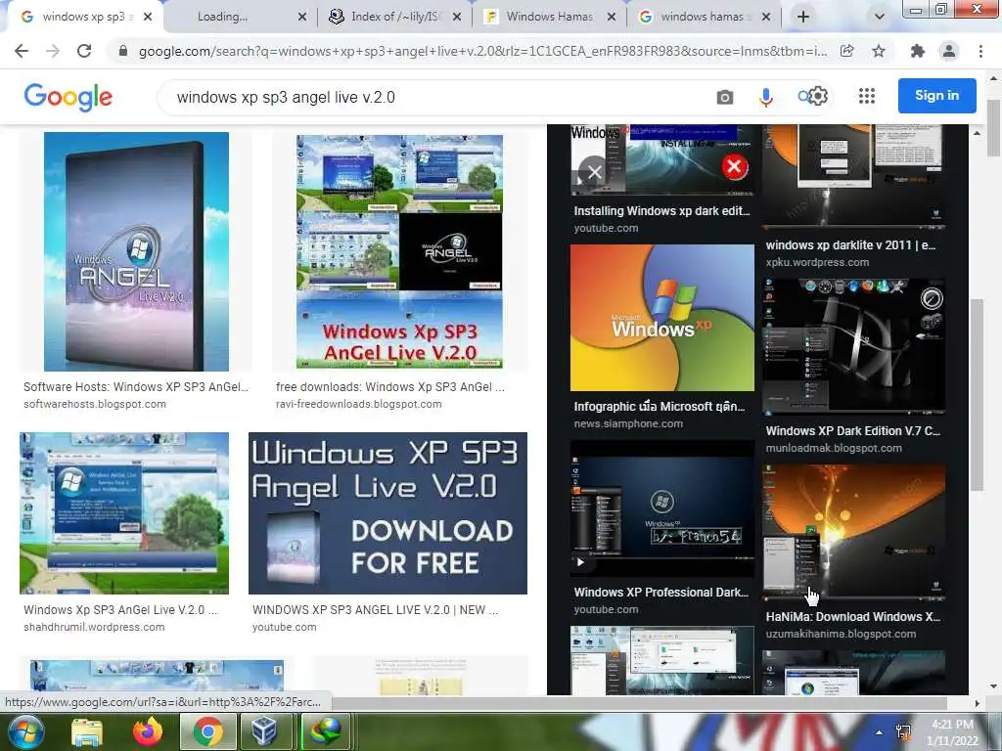Click the Sign in button
Viewport: 1002px width, 751px height.
[x=936, y=96]
